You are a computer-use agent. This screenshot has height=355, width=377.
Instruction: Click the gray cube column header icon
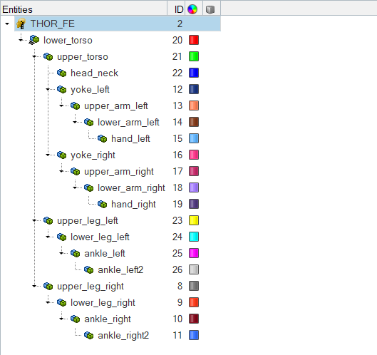[210, 9]
